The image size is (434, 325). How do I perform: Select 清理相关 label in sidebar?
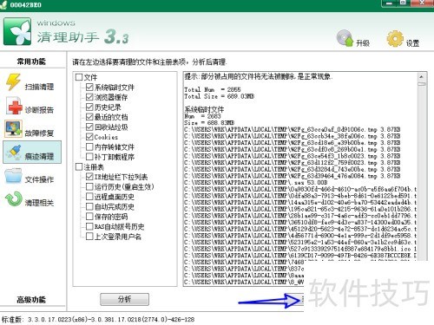point(39,203)
